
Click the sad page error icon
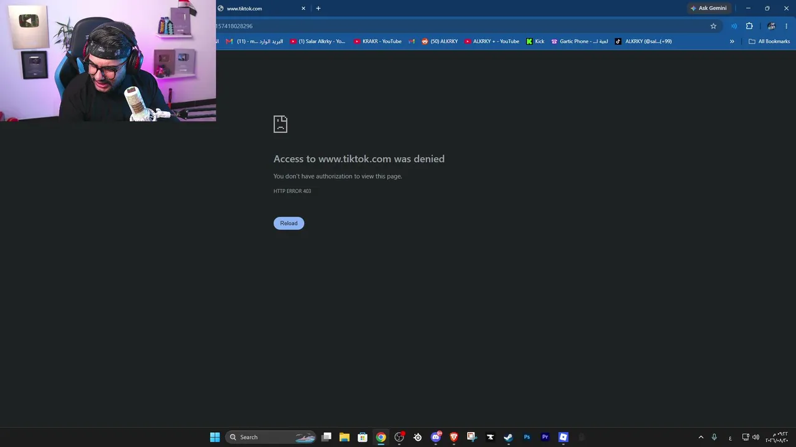(280, 124)
